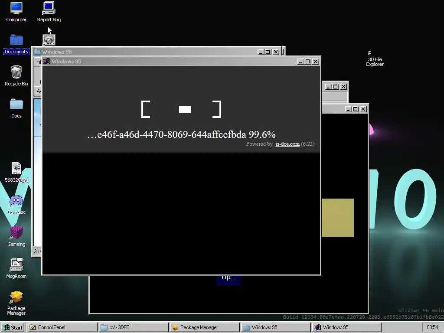Minimize the black 3D window on the right
The height and width of the screenshot is (333, 444).
[348, 109]
